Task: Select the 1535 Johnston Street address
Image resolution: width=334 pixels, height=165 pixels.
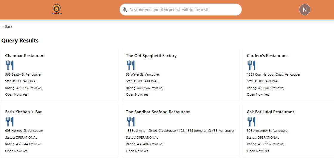Action: coord(180,131)
